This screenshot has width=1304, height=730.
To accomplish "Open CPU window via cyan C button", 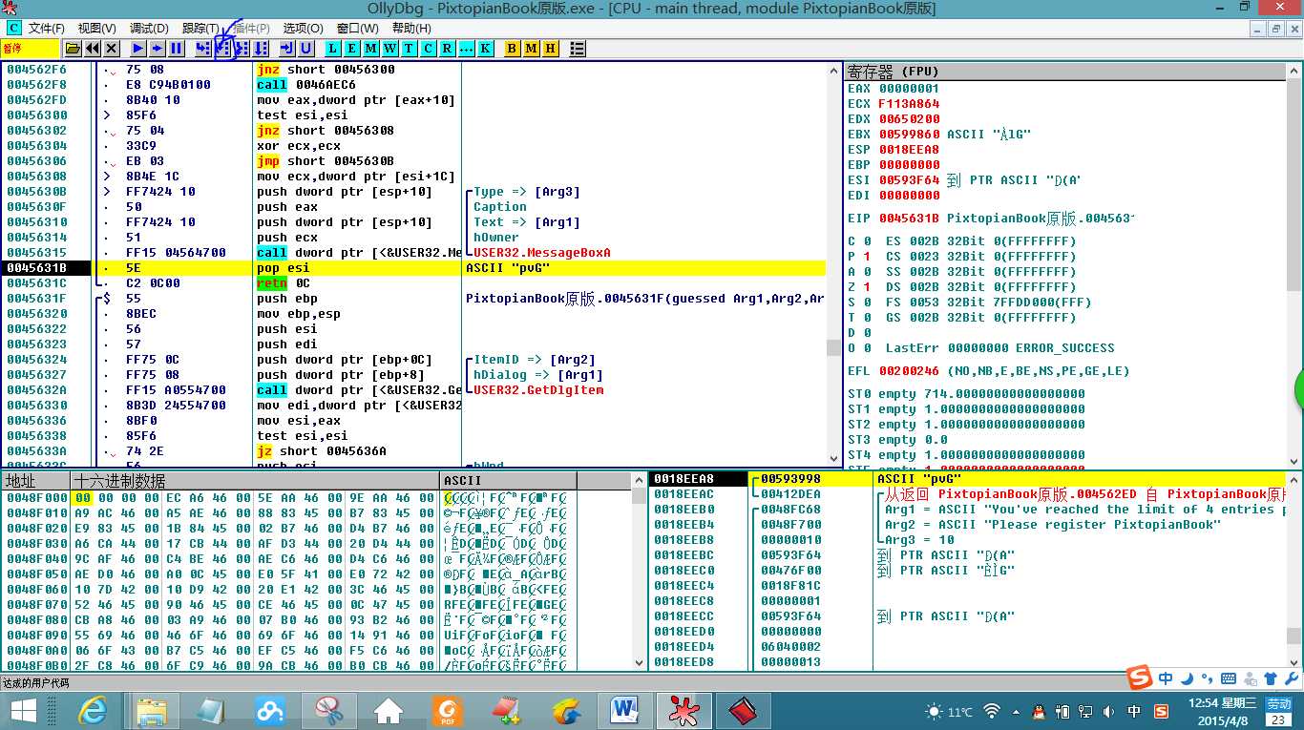I will coord(428,48).
